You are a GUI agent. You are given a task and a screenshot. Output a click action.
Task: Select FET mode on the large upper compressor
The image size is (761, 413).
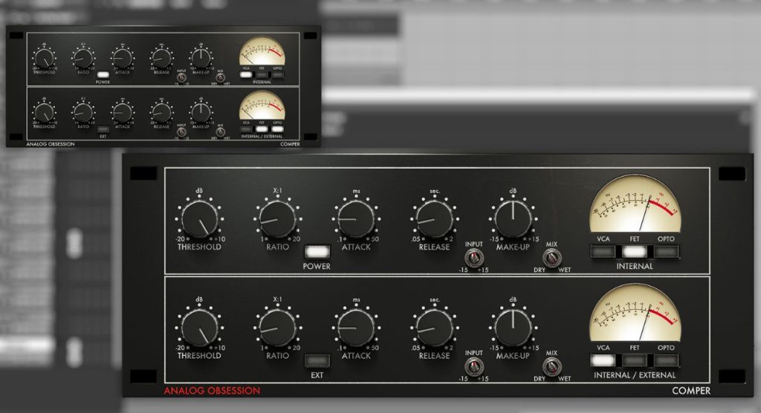[x=635, y=252]
